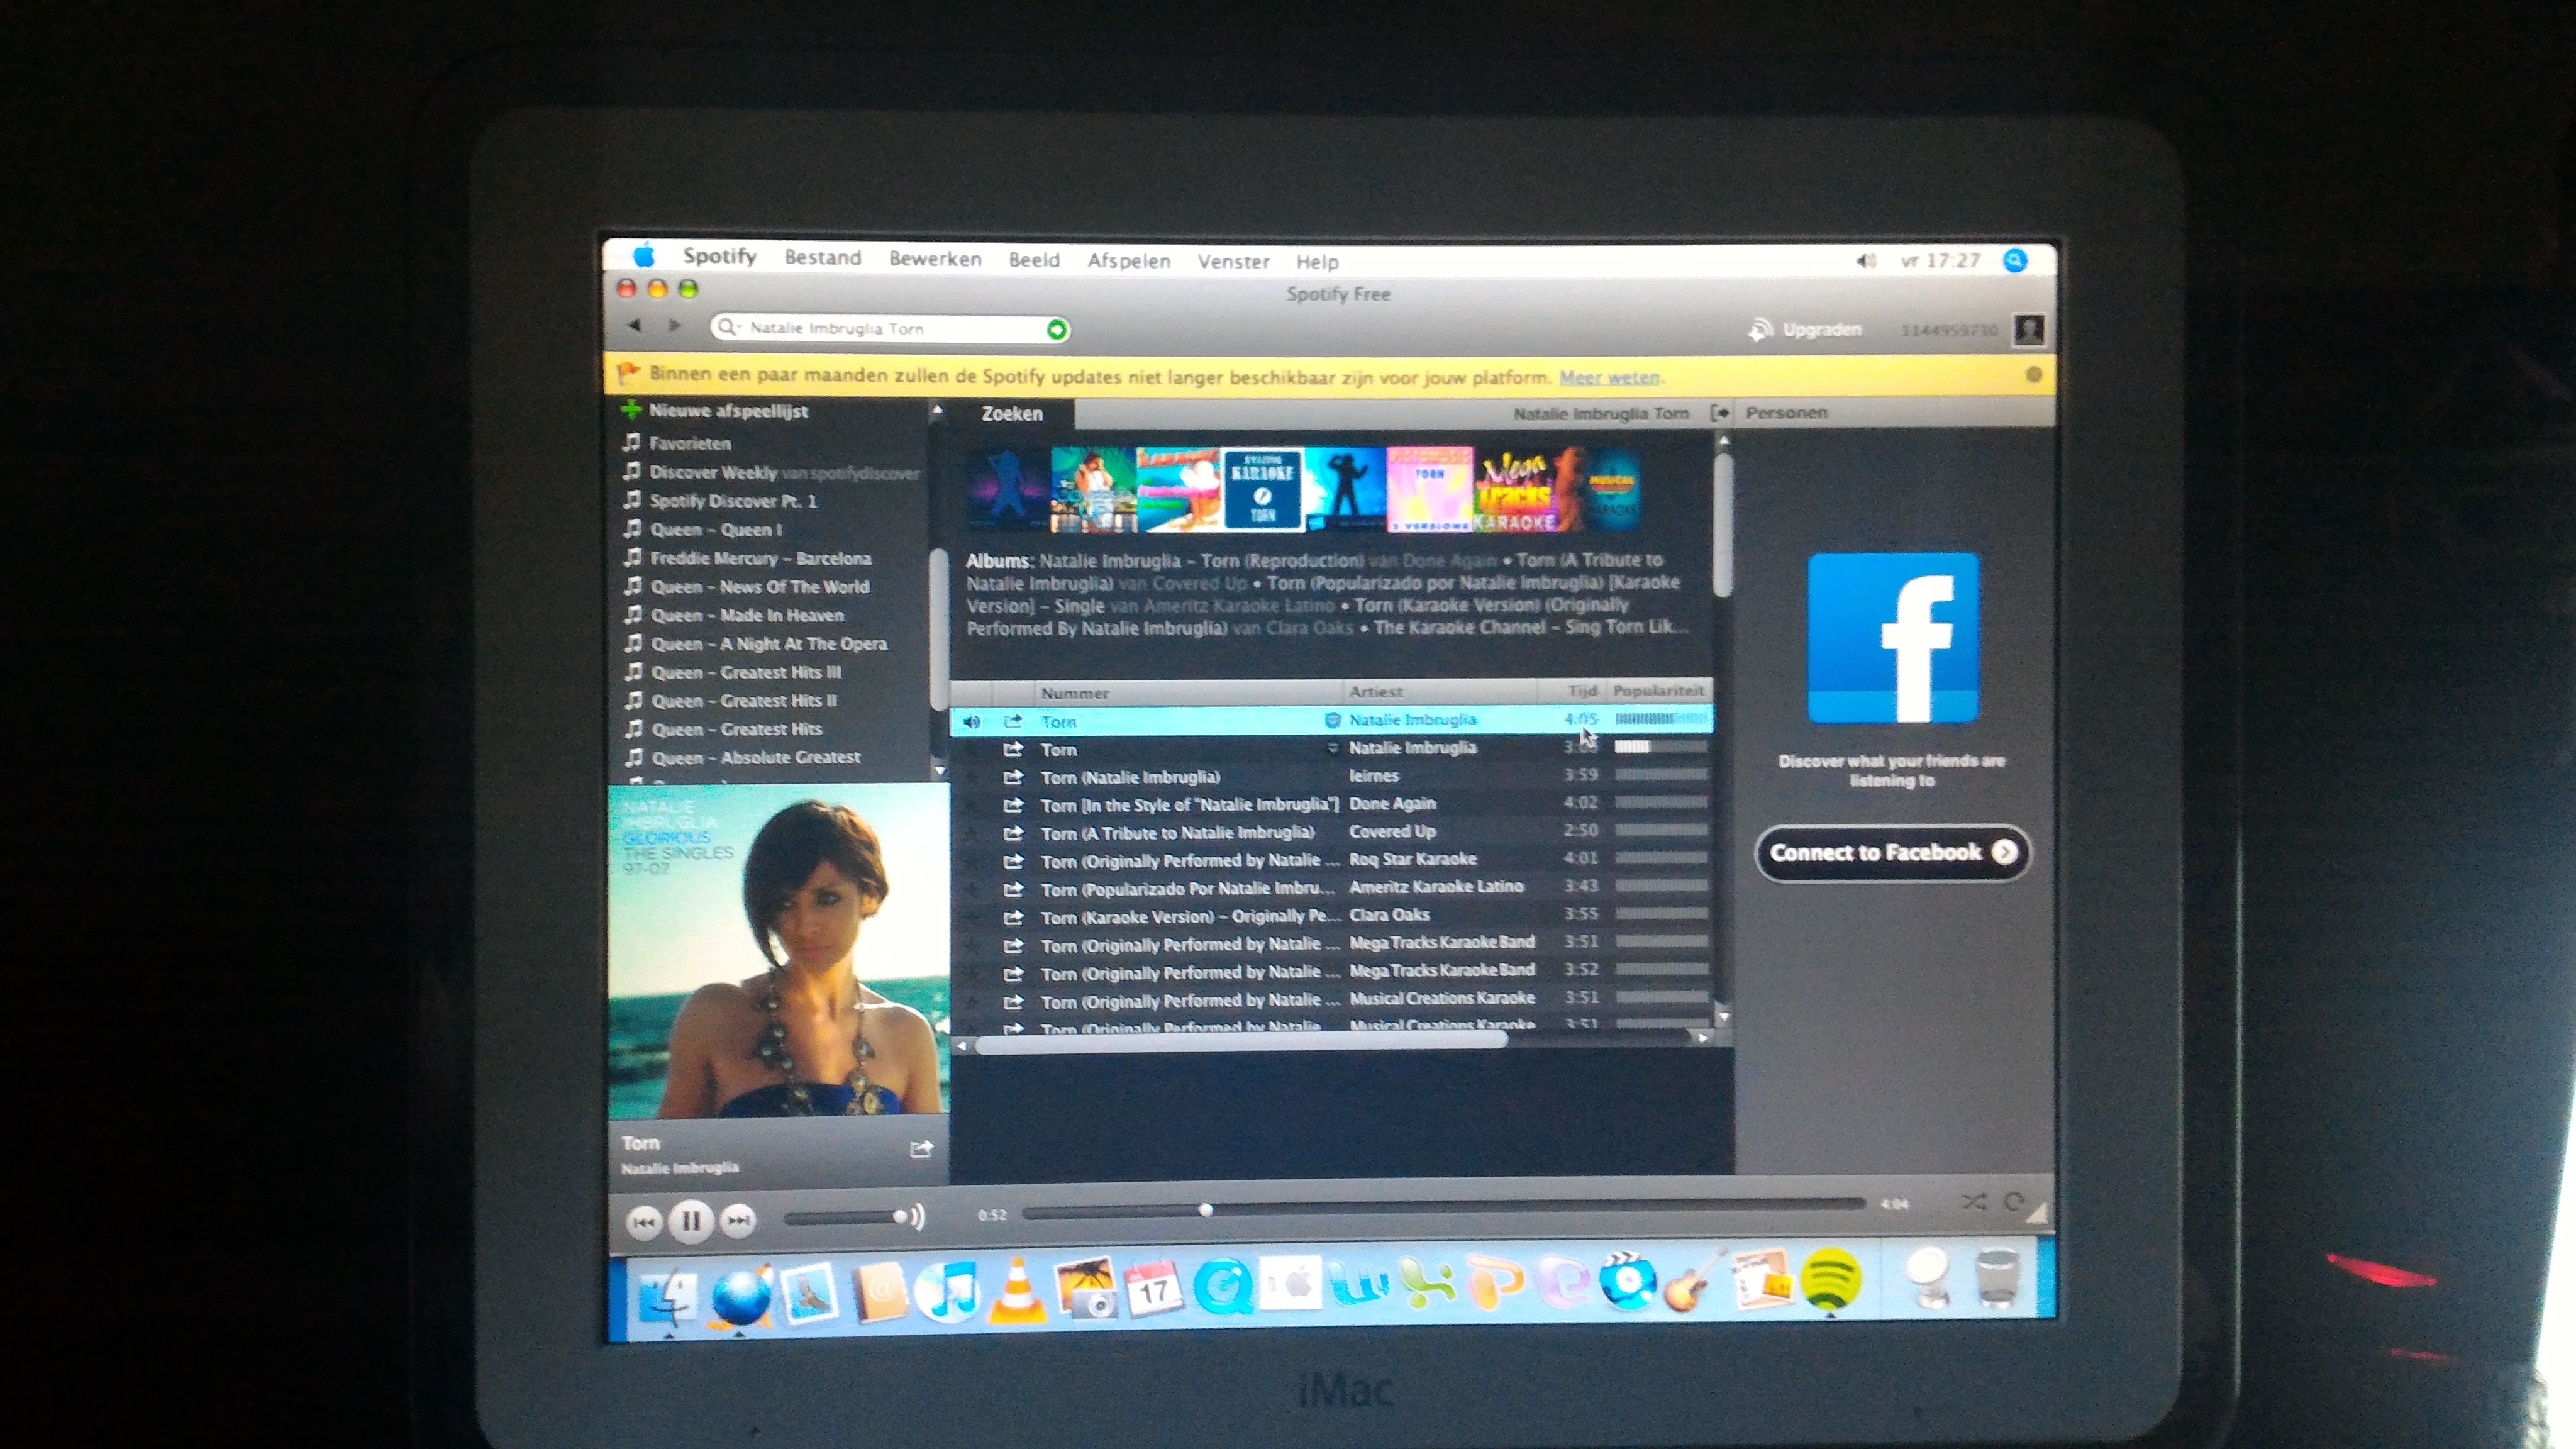
Task: Click the VLC cone icon in the dock
Action: (x=1016, y=1292)
